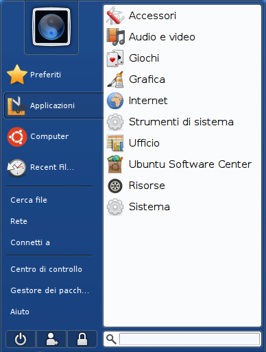Open Centro di controllo

click(46, 269)
